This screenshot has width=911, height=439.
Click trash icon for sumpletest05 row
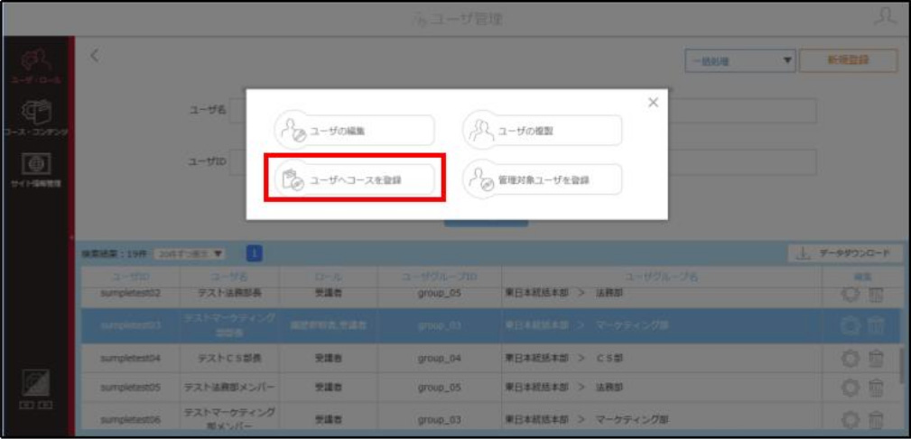(x=876, y=386)
